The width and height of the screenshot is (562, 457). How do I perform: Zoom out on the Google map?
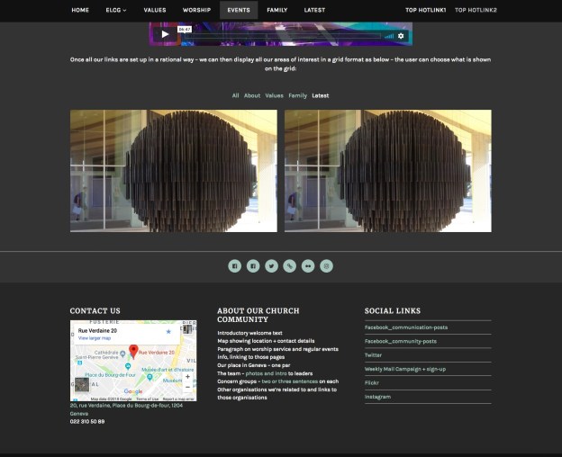[x=187, y=388]
